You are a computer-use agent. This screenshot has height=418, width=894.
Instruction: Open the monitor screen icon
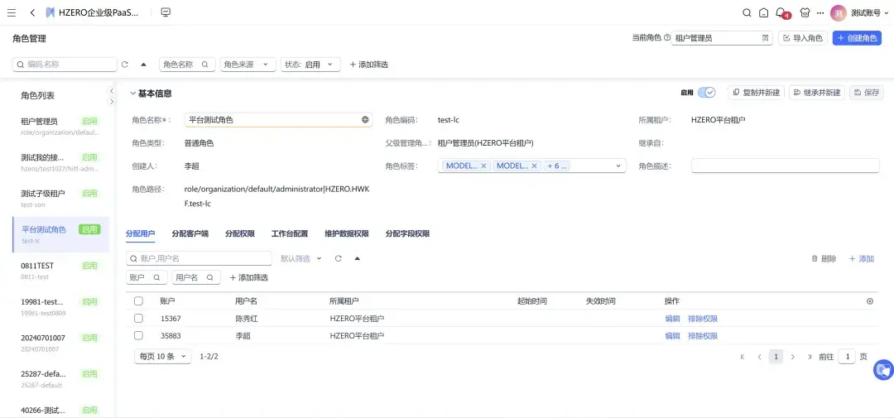(x=166, y=12)
